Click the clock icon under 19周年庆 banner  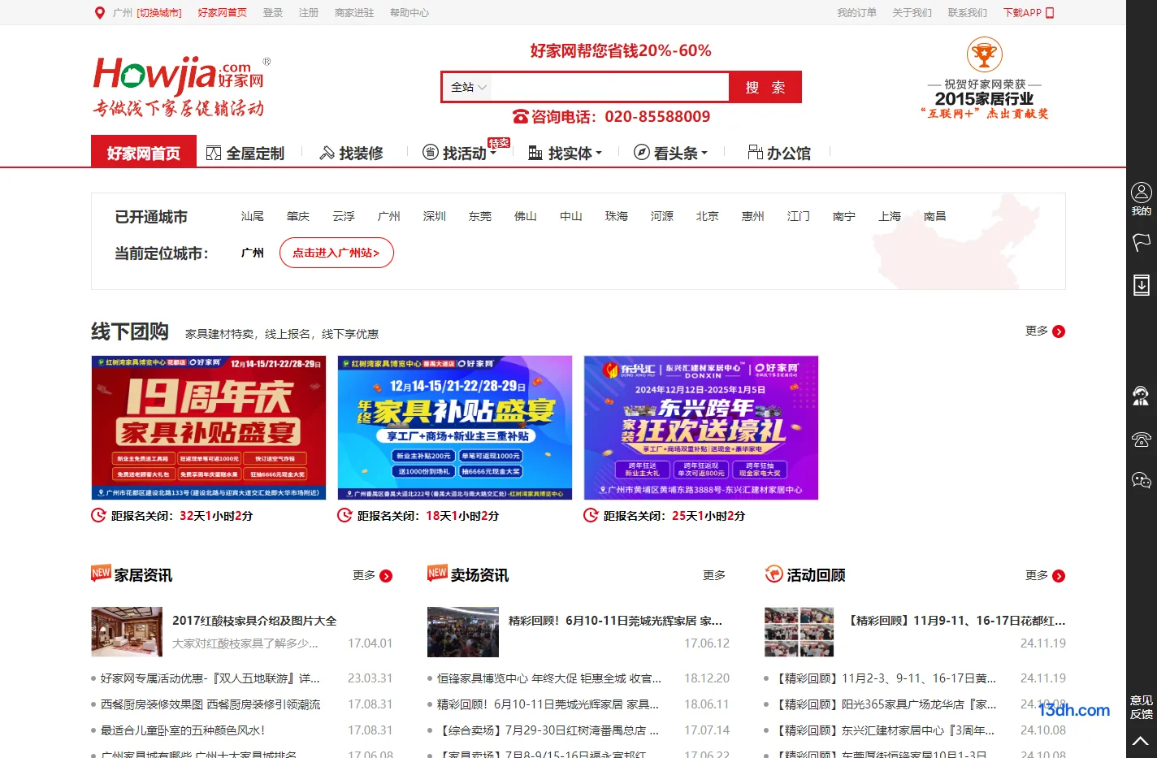pyautogui.click(x=98, y=515)
